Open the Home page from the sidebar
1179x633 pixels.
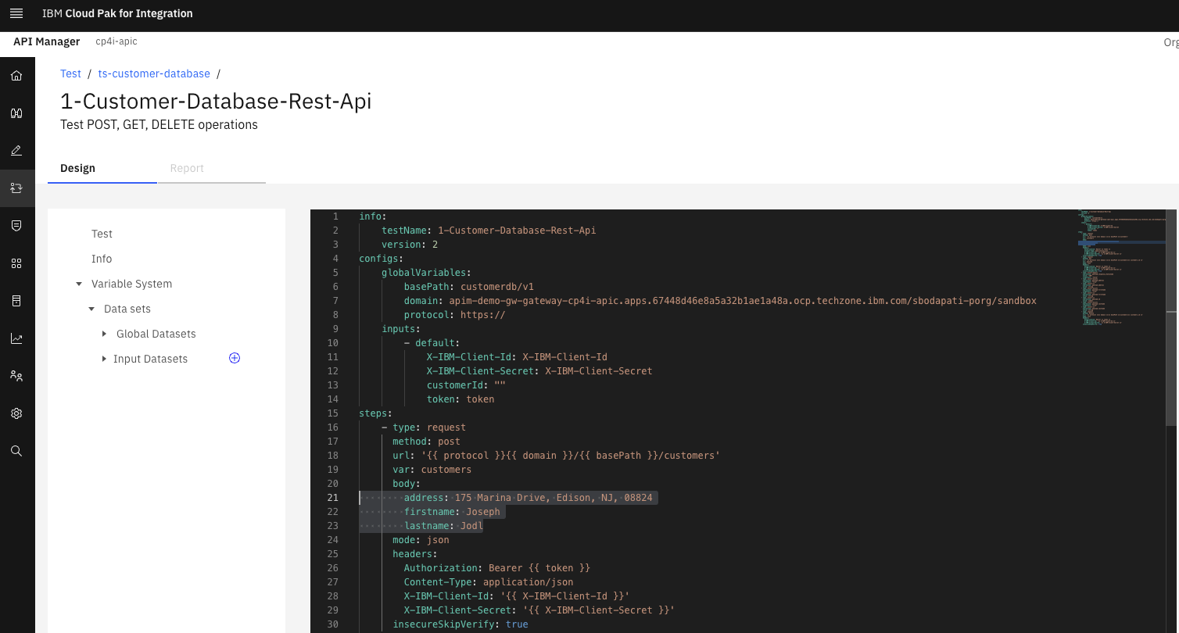(16, 75)
